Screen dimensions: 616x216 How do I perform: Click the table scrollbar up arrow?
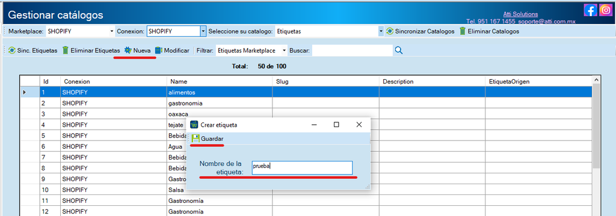[597, 80]
